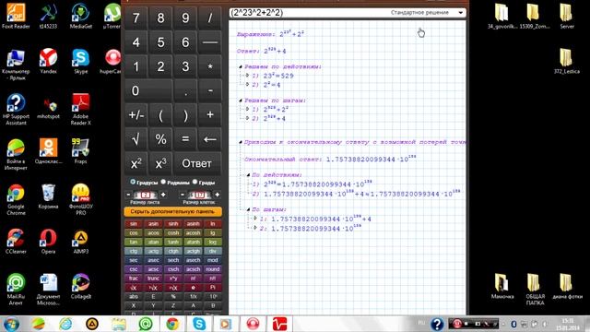This screenshot has height=332, width=590.
Task: Click the cosh function key
Action: tap(173, 233)
